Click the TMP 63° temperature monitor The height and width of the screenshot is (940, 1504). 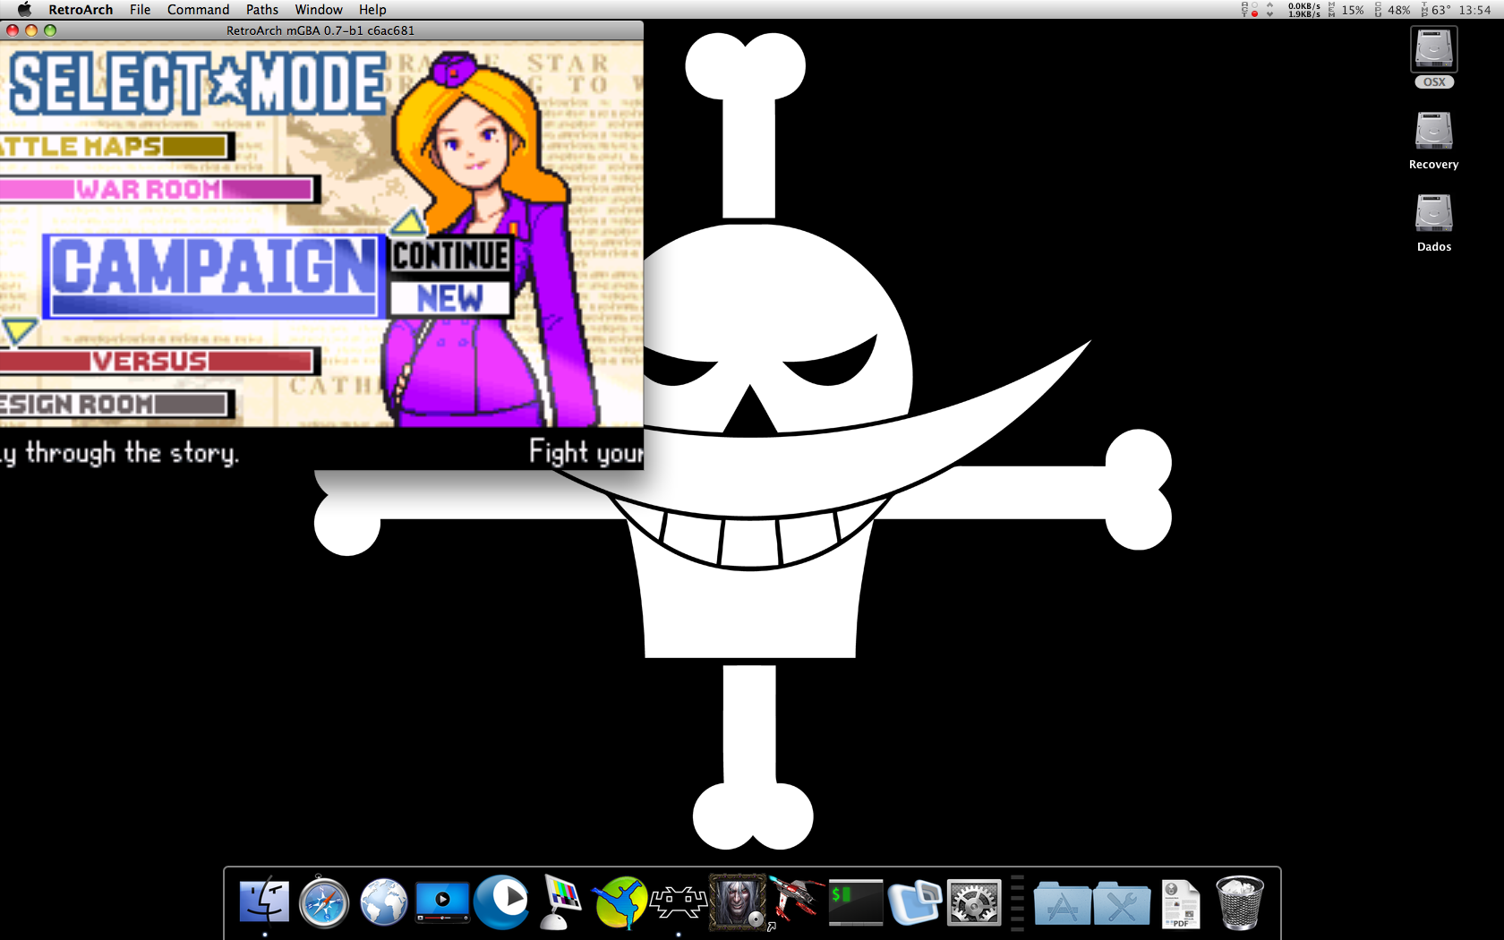[x=1436, y=10]
